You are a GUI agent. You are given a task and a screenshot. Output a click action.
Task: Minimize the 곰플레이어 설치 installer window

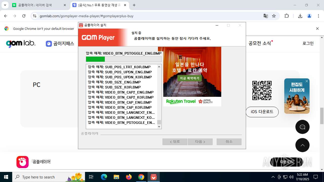coord(217,25)
